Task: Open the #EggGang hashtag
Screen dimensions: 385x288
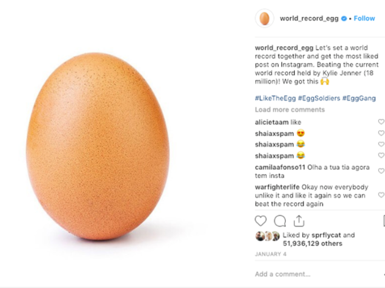Action: coord(359,98)
